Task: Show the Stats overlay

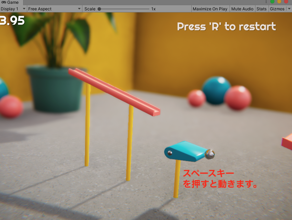Action: (x=261, y=9)
